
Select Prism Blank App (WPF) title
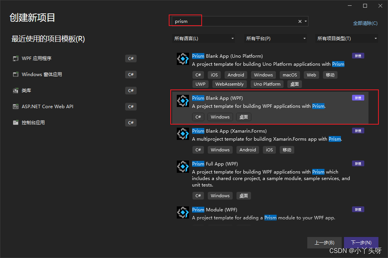pyautogui.click(x=217, y=98)
